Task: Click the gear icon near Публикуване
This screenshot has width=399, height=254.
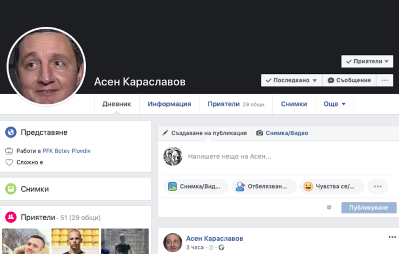Action: click(x=329, y=208)
